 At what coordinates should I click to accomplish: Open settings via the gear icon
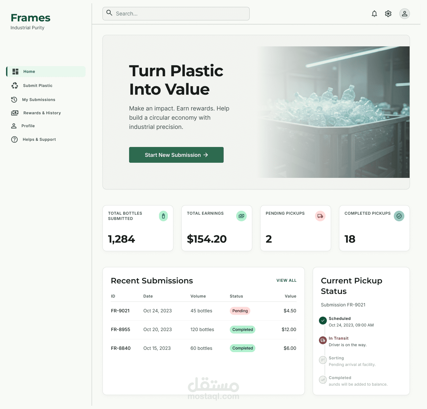pos(388,13)
